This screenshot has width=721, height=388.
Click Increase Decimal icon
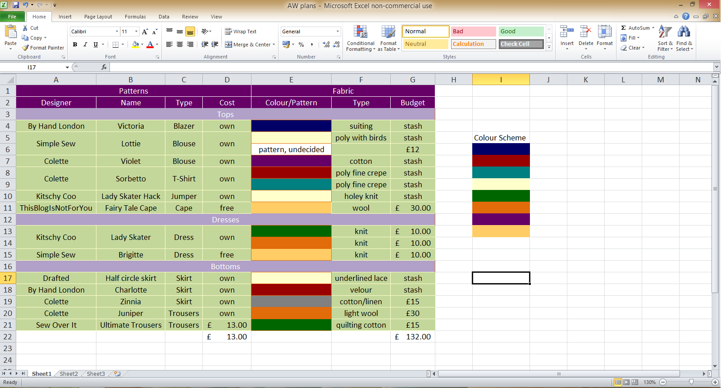(326, 45)
